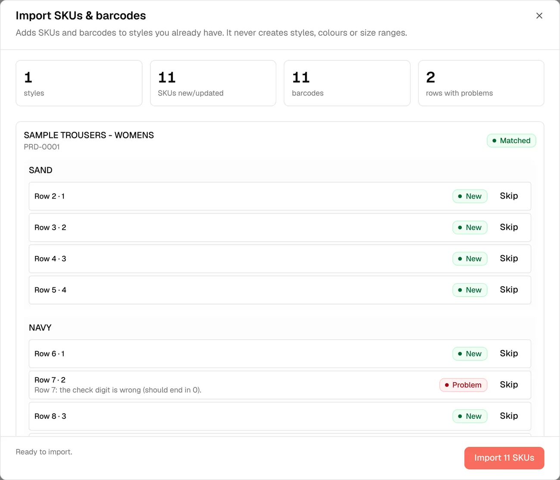560x480 pixels.
Task: Skip Row 5 · 4 in SAND
Action: [x=509, y=290]
